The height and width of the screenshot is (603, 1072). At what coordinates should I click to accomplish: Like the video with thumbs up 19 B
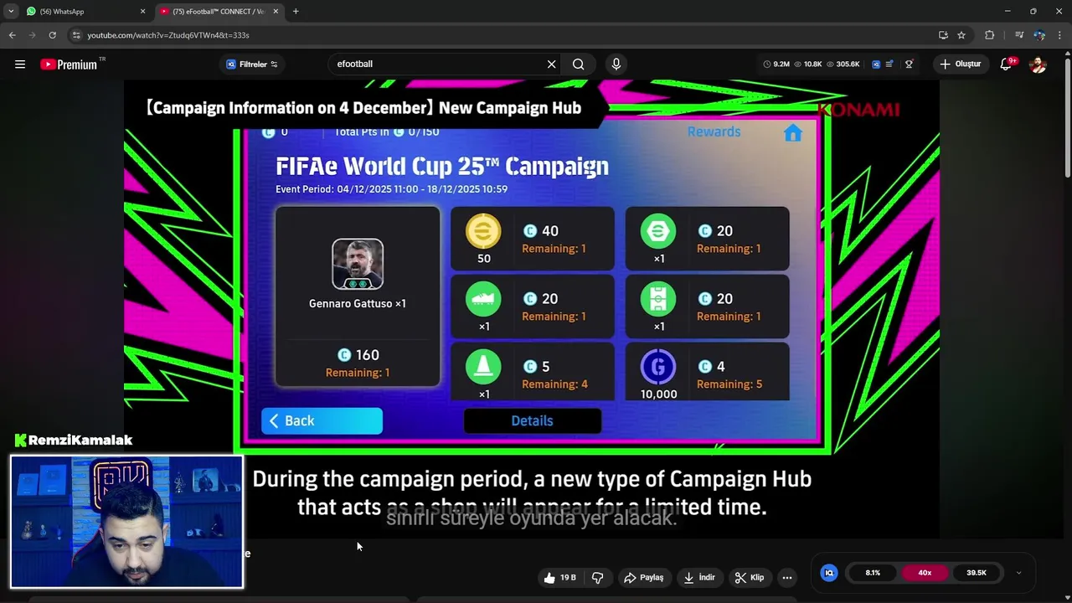tap(559, 577)
